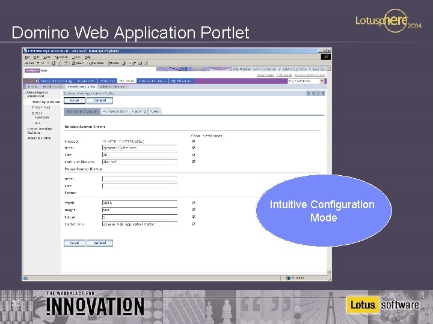The width and height of the screenshot is (433, 324).
Task: Open the Back button history dropdown arrow
Action: [x=38, y=63]
